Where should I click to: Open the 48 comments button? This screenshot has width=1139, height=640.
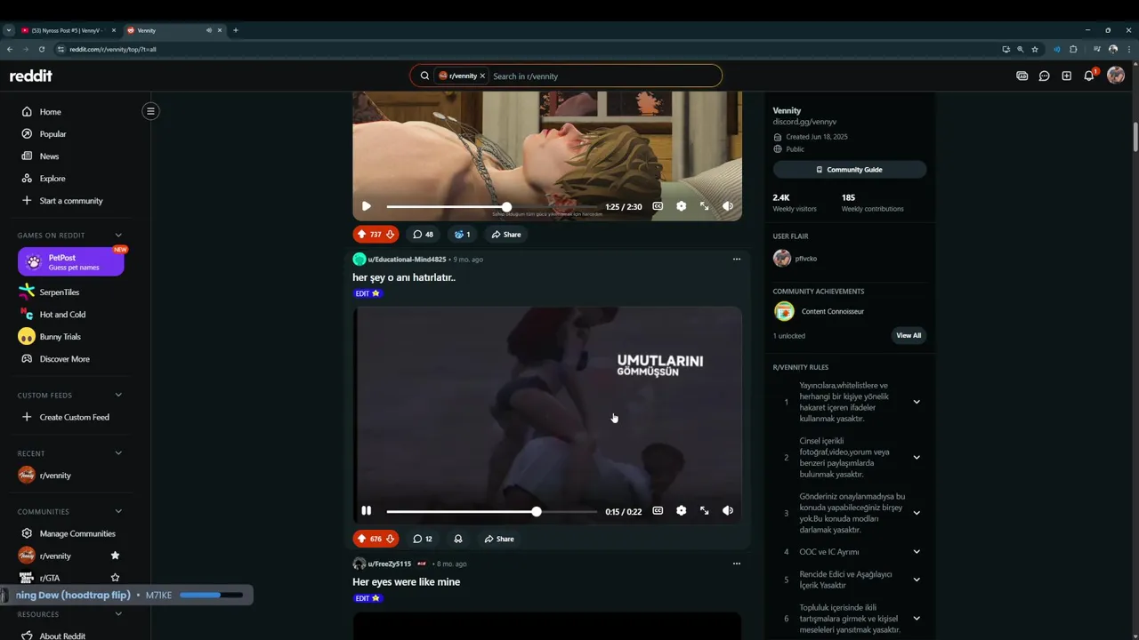(x=424, y=235)
